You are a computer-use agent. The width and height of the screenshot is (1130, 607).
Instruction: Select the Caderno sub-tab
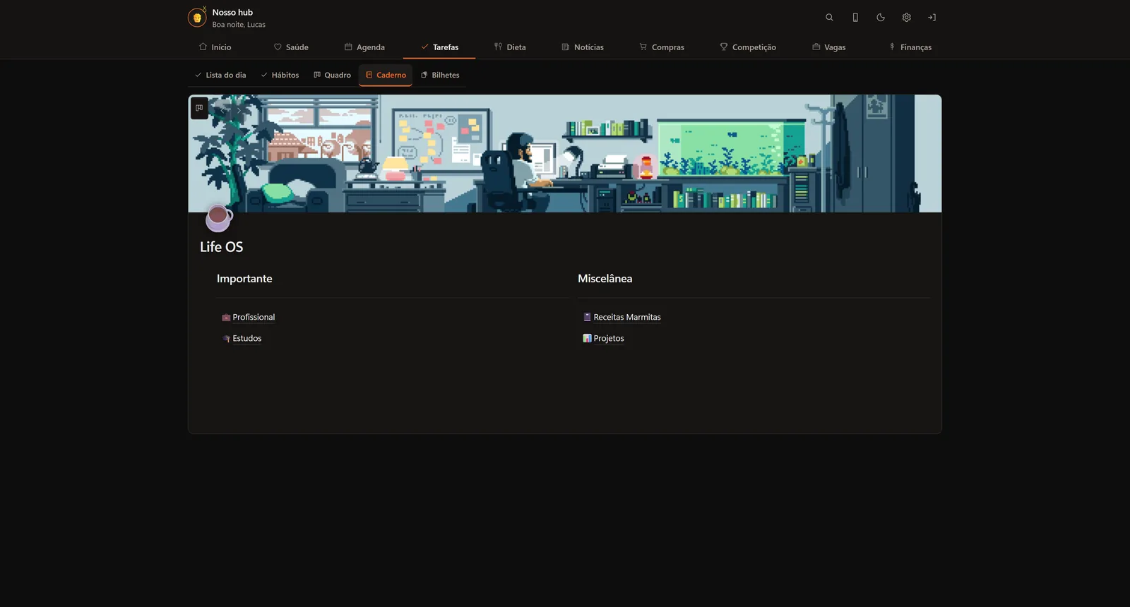(x=386, y=75)
